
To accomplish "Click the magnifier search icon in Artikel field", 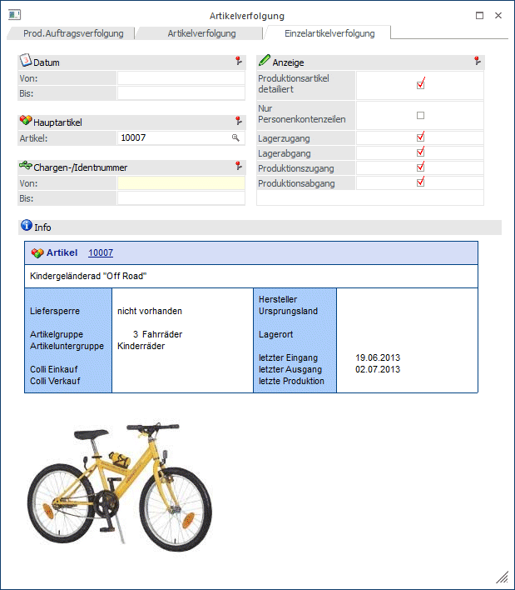I will (235, 137).
